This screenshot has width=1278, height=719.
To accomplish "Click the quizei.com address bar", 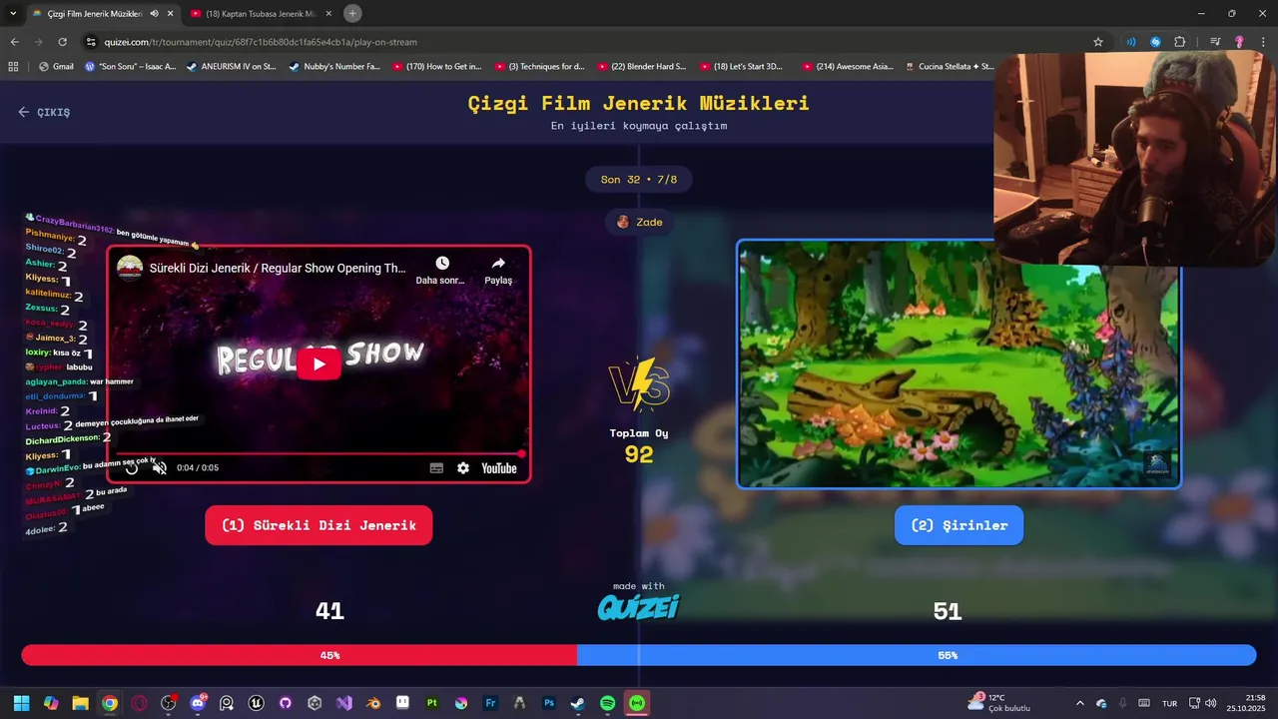I will coord(589,42).
